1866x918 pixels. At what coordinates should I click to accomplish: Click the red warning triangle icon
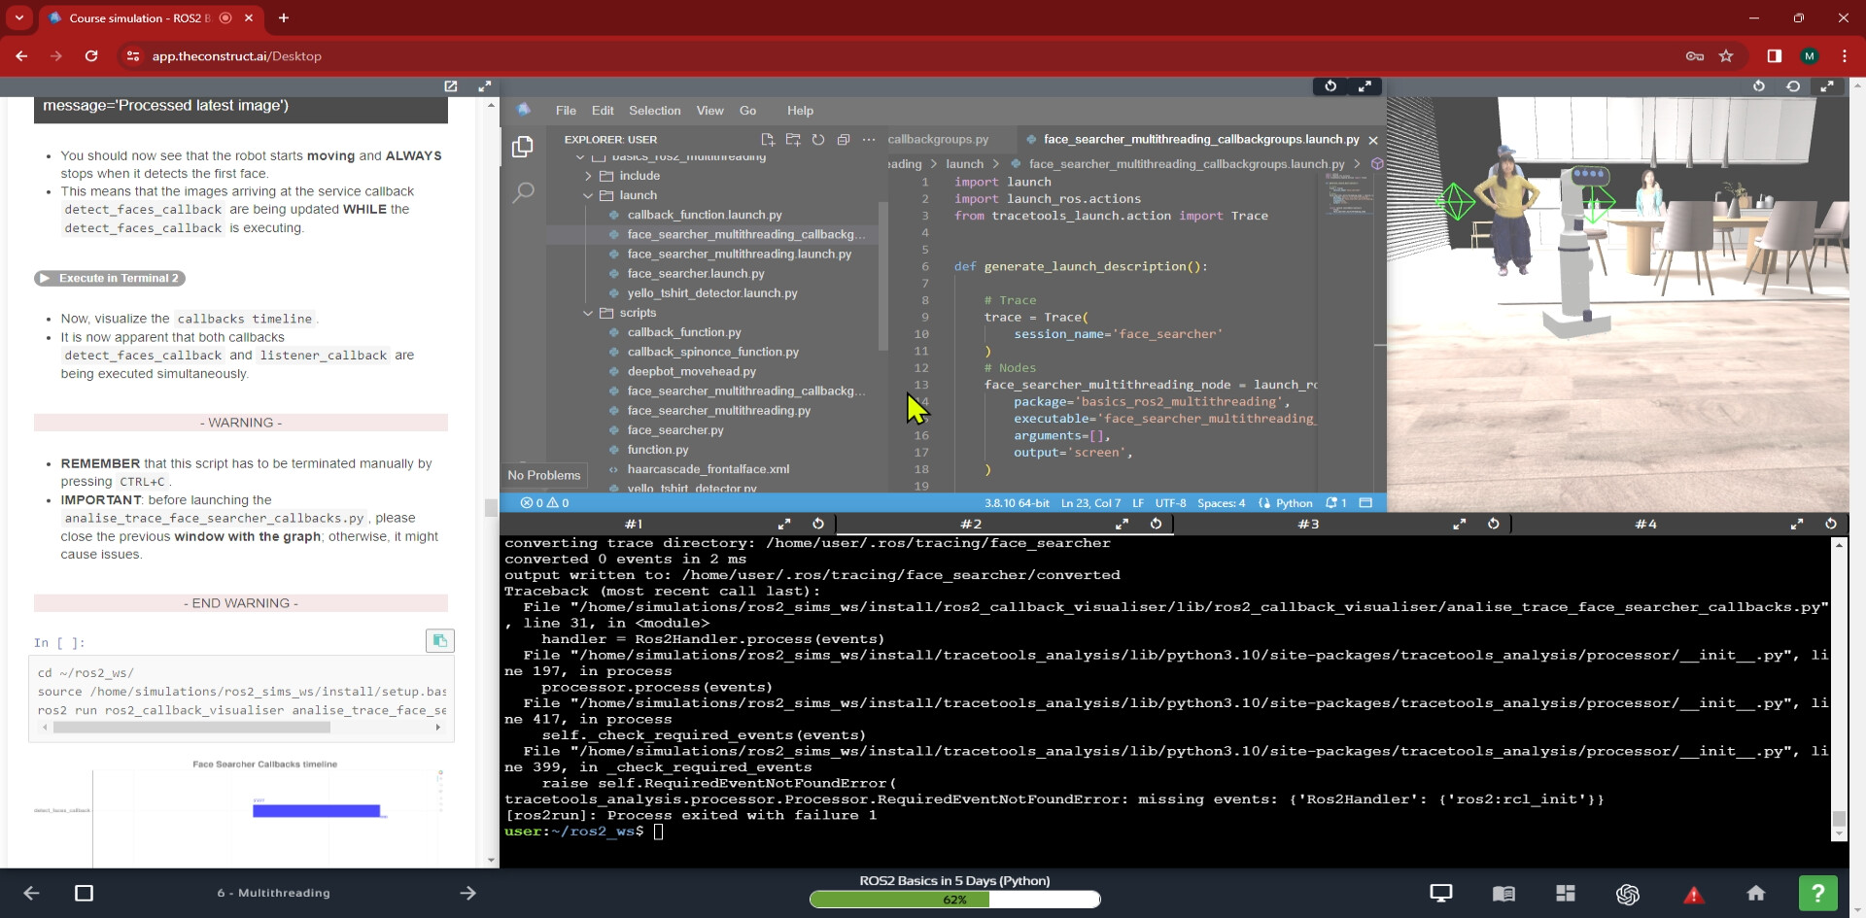[x=1695, y=894]
